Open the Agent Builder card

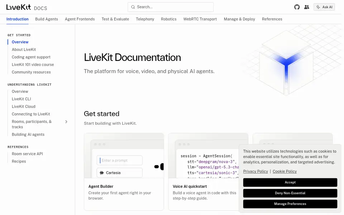[x=124, y=172]
